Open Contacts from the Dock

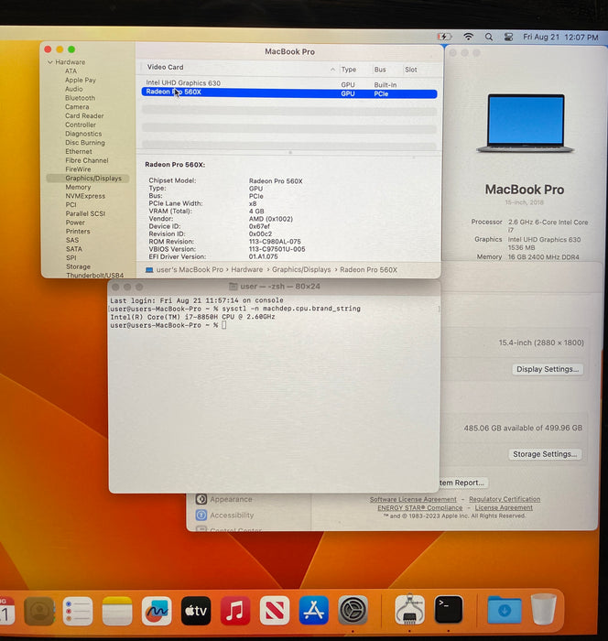point(39,611)
